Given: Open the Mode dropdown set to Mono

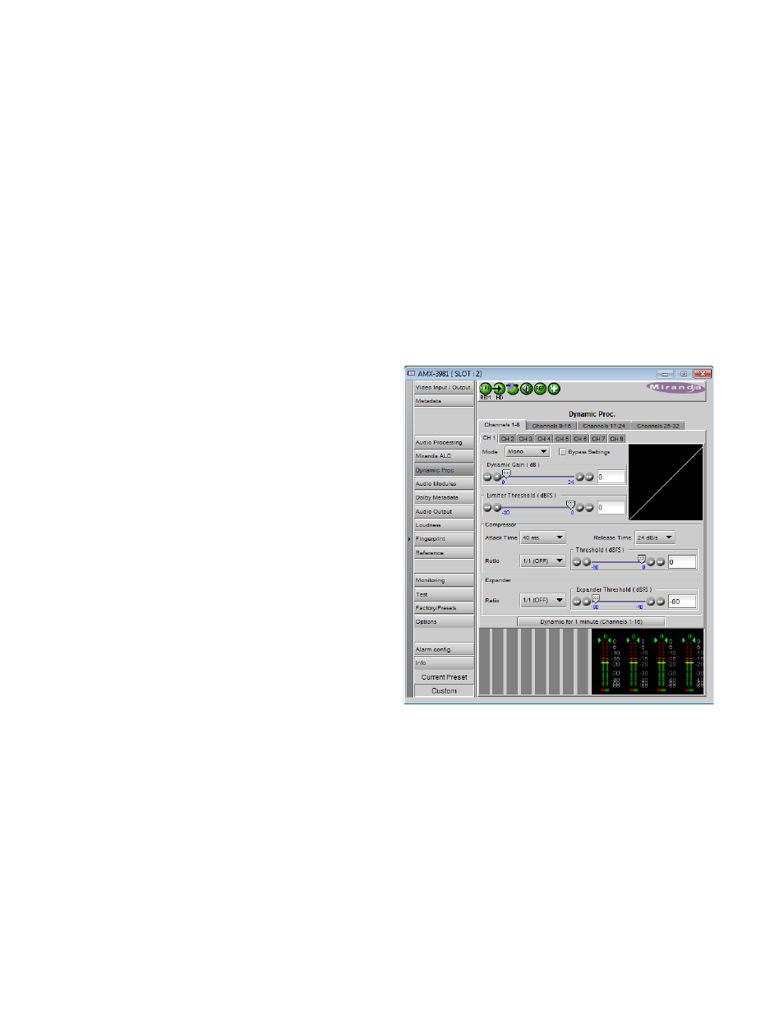Looking at the screenshot, I should (527, 452).
